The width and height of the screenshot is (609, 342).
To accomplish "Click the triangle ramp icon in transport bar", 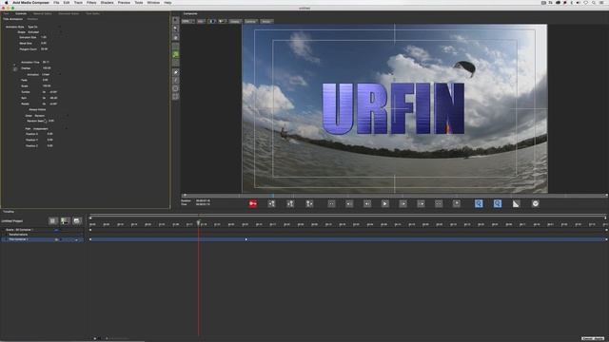I will [x=516, y=203].
